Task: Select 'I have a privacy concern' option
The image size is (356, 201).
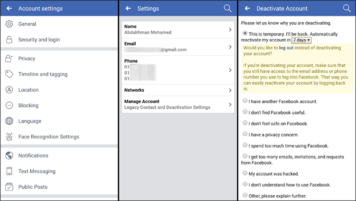Action: point(245,134)
